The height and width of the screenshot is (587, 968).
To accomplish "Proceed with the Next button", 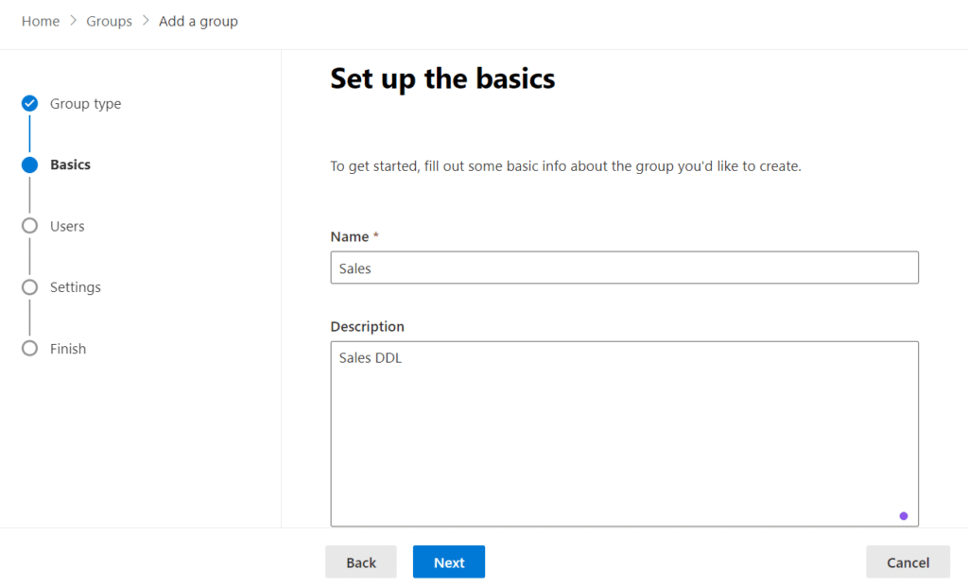I will pyautogui.click(x=449, y=561).
